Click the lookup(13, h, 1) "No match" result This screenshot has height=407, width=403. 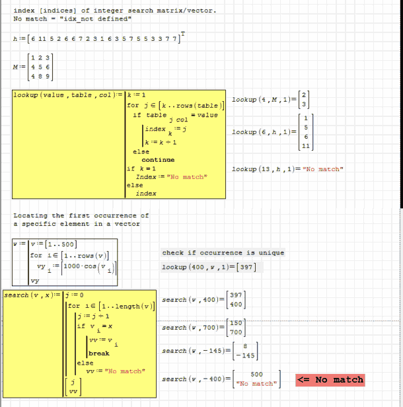(287, 169)
